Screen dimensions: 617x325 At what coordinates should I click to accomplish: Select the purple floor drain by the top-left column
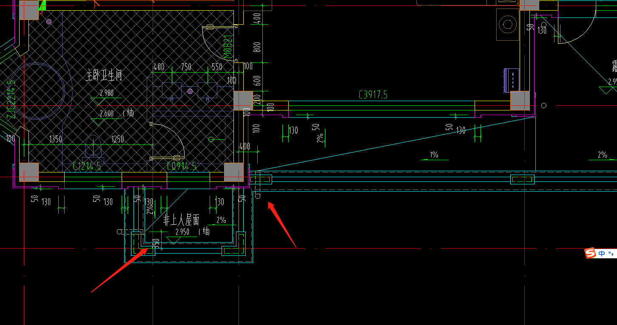click(x=49, y=22)
